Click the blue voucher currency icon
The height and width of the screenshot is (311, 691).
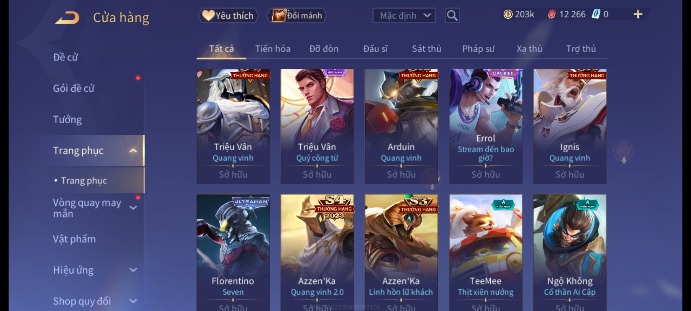pyautogui.click(x=595, y=14)
